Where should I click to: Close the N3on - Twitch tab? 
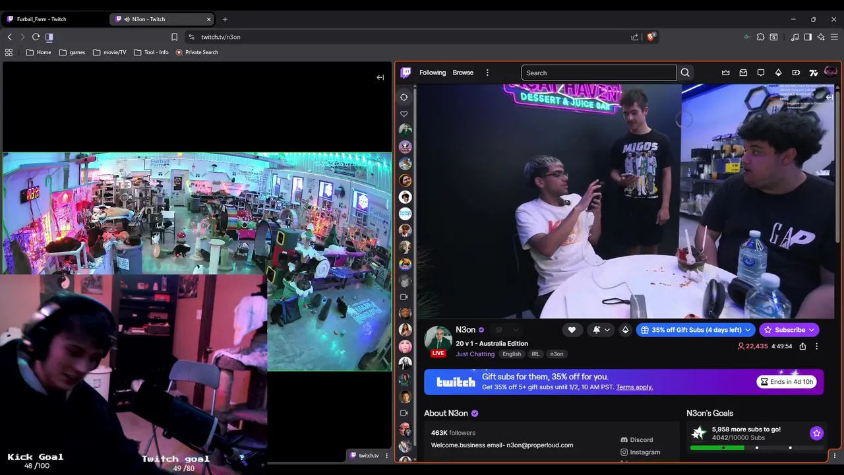209,19
